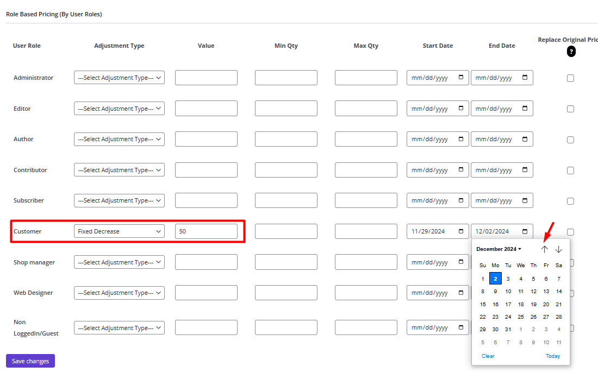Open calendar icon in Administrator Start Date

click(x=461, y=78)
